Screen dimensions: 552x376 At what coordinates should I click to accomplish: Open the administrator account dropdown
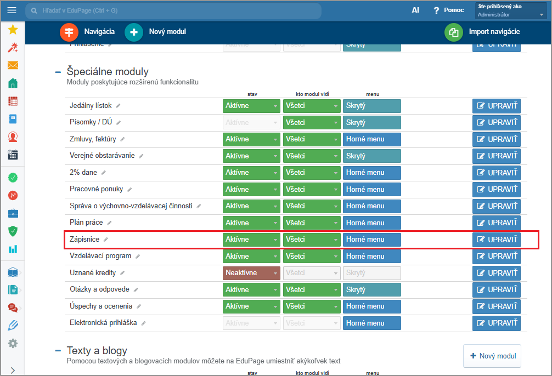pos(510,11)
